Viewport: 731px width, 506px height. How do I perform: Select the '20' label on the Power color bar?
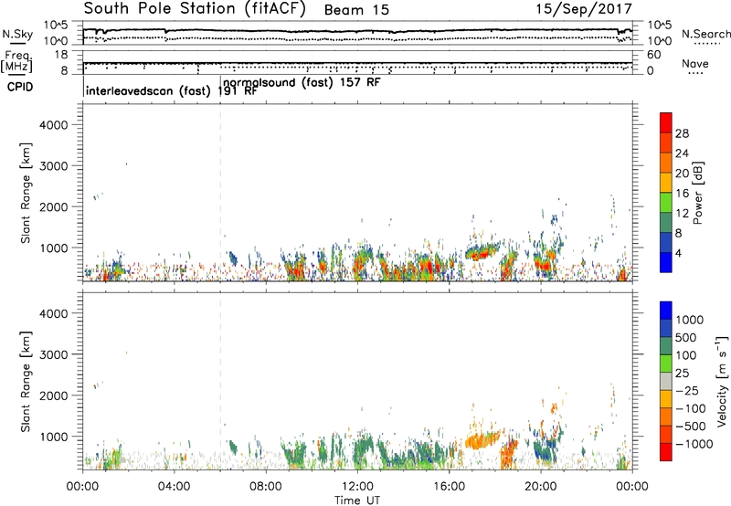tap(682, 174)
